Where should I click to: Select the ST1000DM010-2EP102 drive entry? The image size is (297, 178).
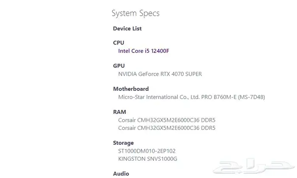(x=147, y=151)
